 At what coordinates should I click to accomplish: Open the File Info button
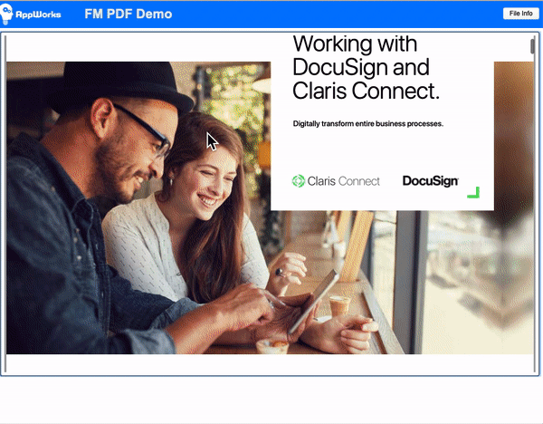(521, 14)
